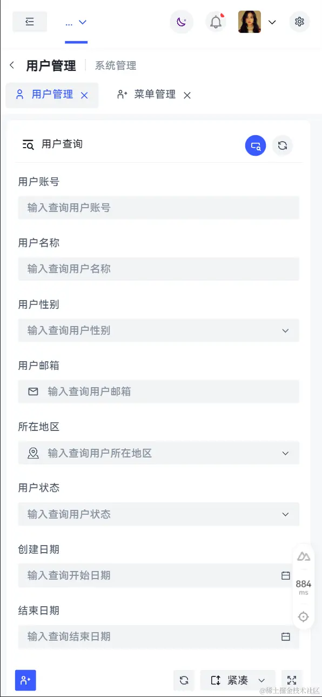This screenshot has height=697, width=322.
Task: Open the settings gear icon
Action: 300,22
